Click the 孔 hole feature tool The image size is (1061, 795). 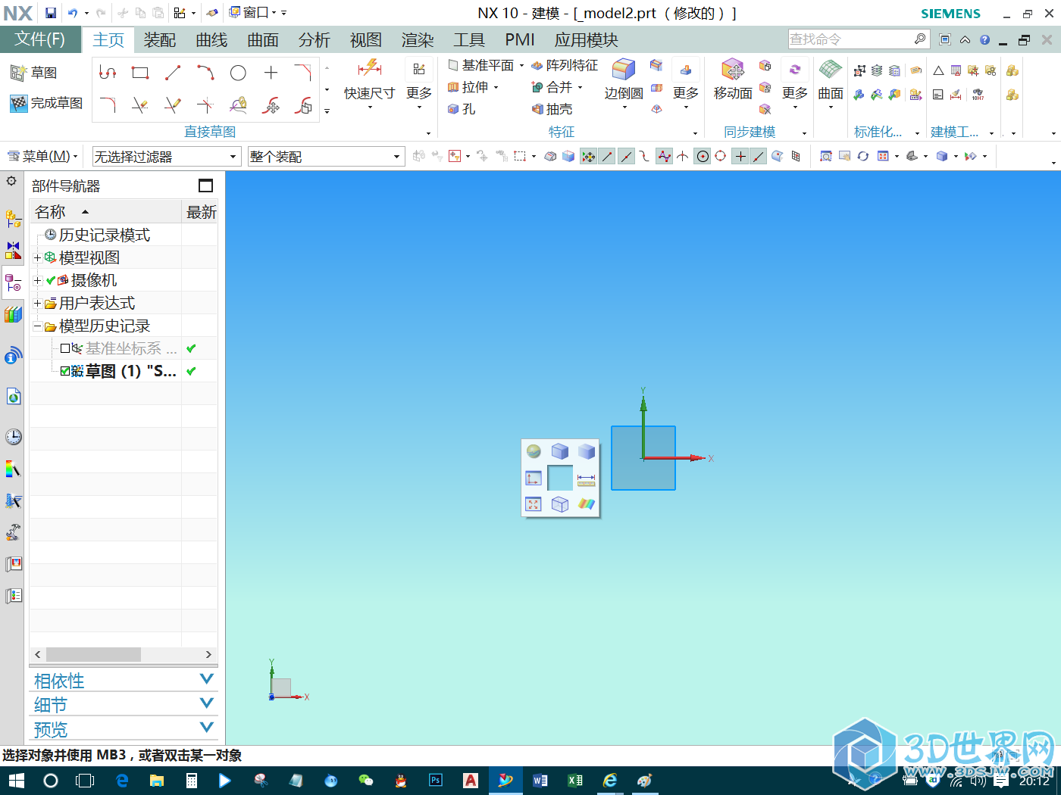[462, 109]
